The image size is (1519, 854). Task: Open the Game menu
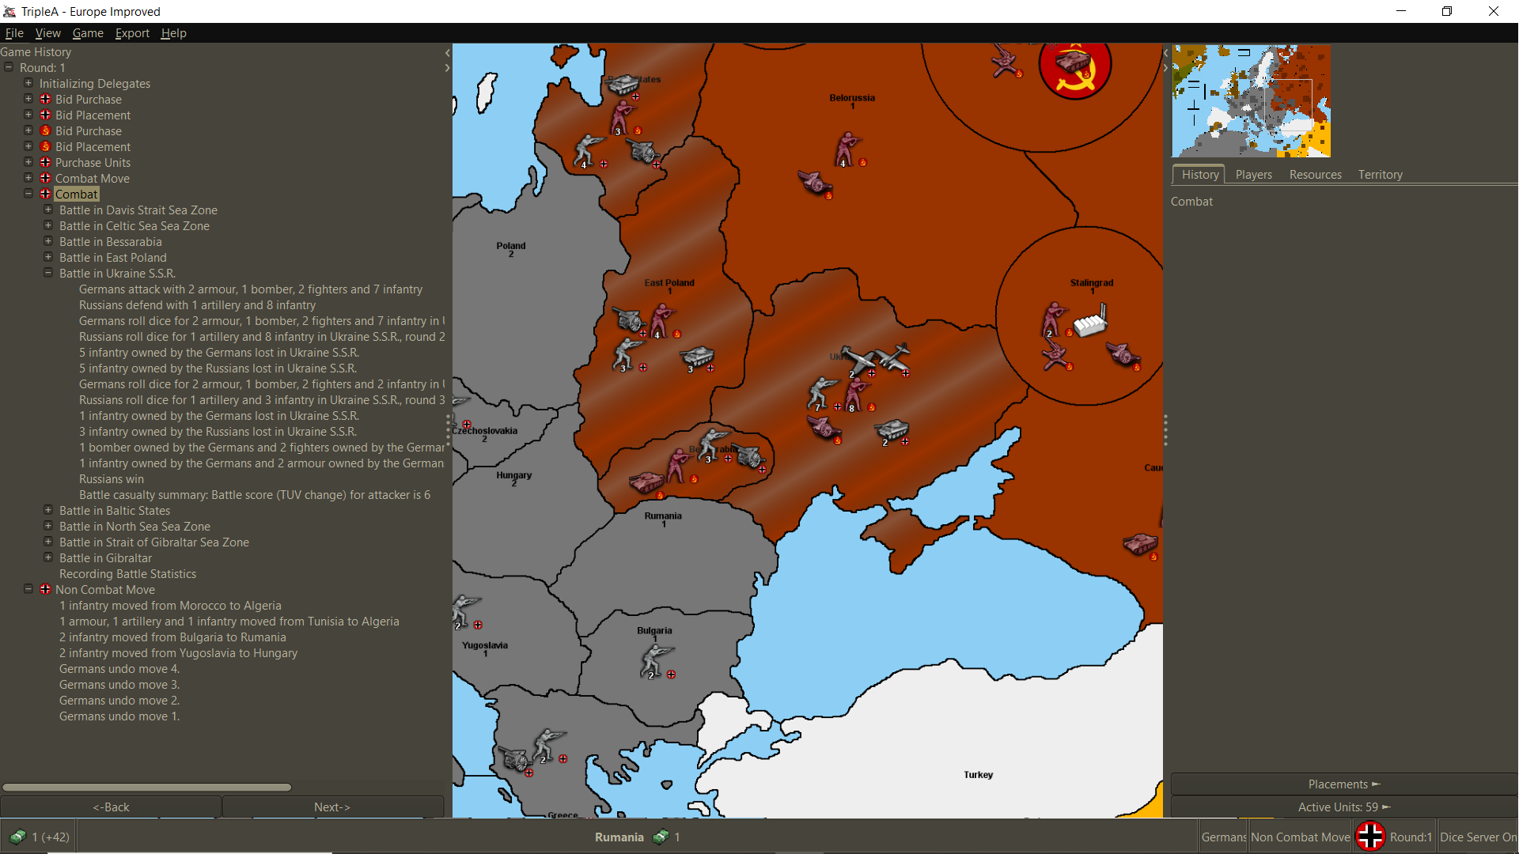(88, 33)
